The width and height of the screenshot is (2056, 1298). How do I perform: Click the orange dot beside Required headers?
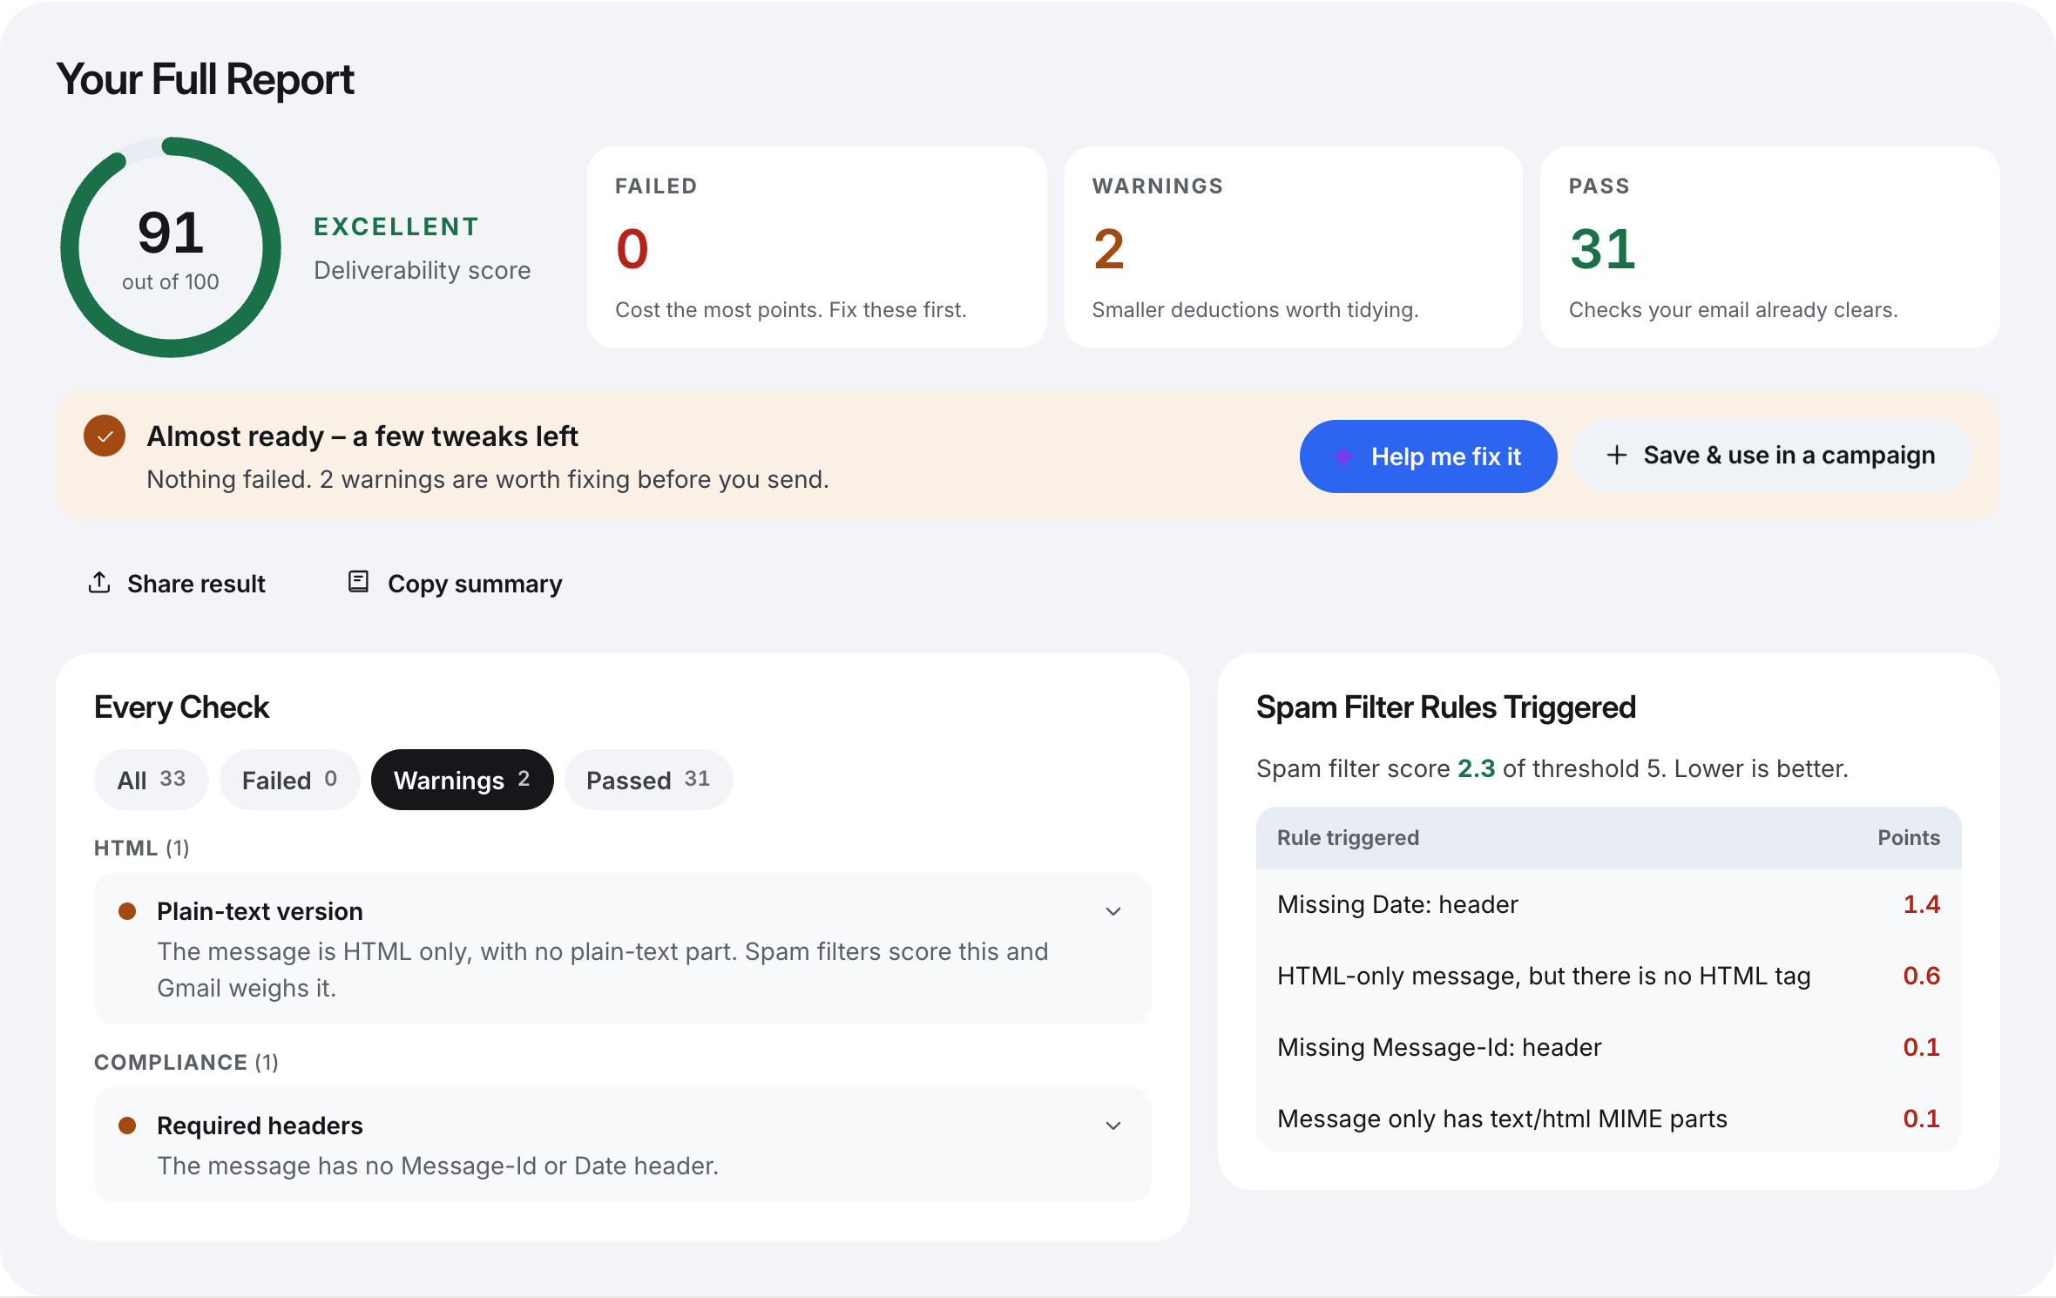pyautogui.click(x=127, y=1126)
